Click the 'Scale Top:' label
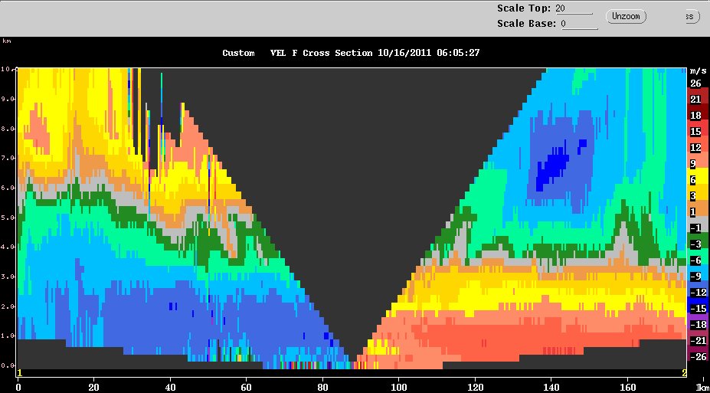The width and height of the screenshot is (710, 393). [524, 8]
